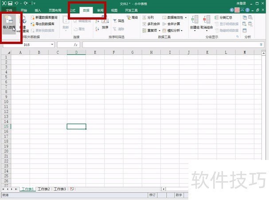Click 分列 text to columns
The image size is (269, 200).
[148, 17]
